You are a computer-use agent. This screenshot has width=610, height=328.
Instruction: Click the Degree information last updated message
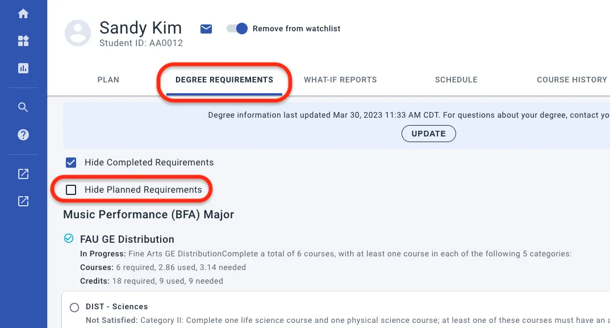[408, 115]
